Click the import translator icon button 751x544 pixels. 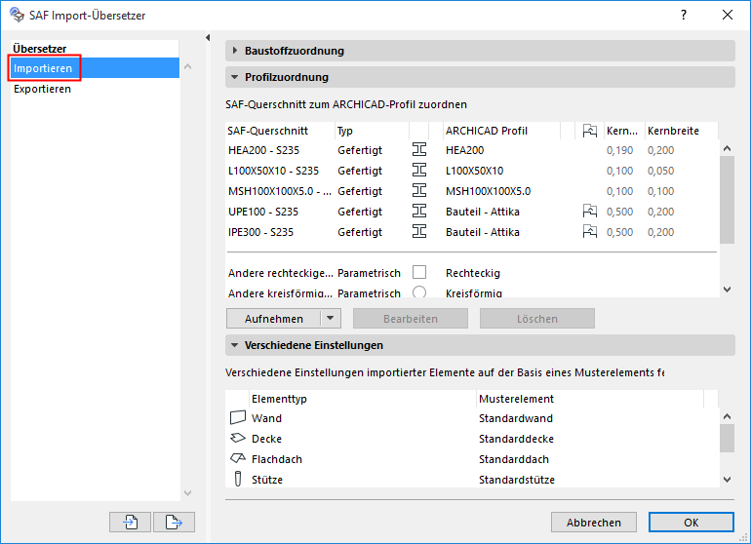coord(131,522)
